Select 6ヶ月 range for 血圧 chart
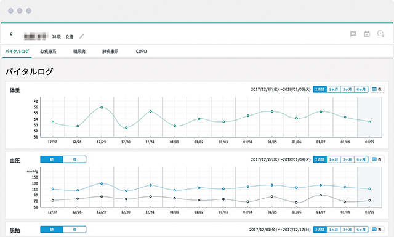Viewport: 394px width, 237px height. [361, 159]
